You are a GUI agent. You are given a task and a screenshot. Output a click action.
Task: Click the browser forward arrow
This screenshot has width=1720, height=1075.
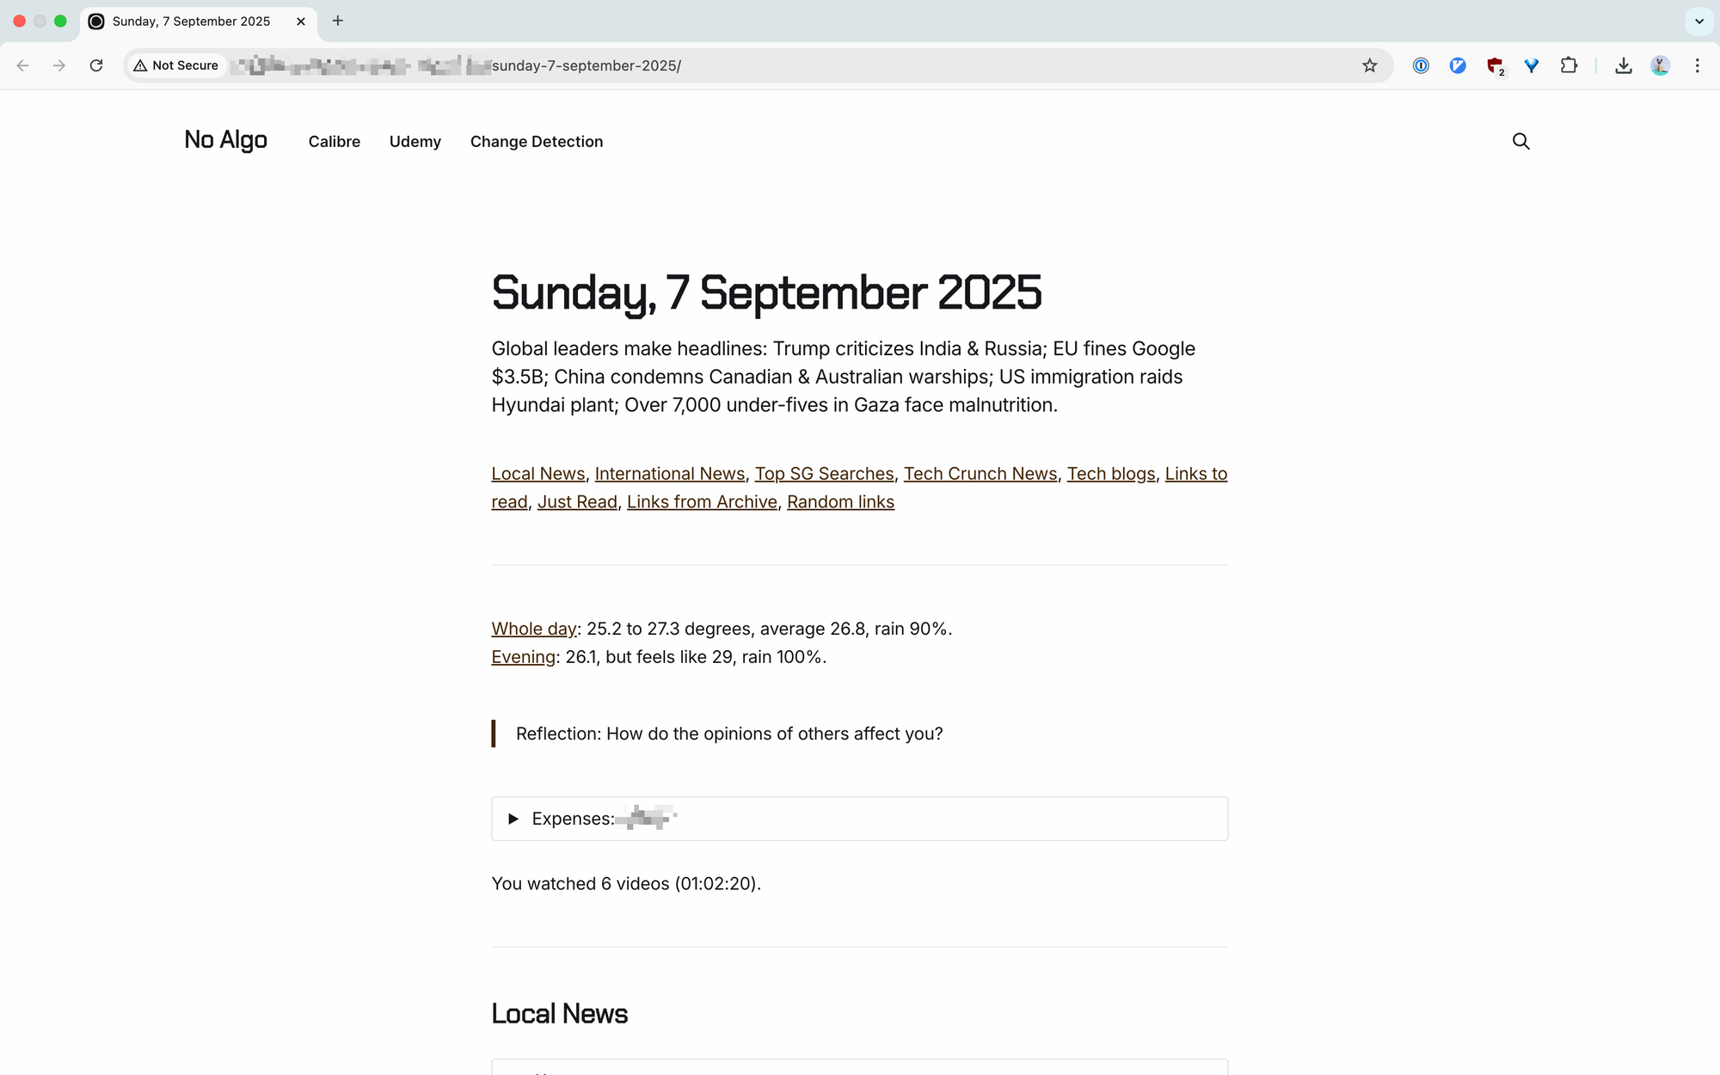coord(59,65)
